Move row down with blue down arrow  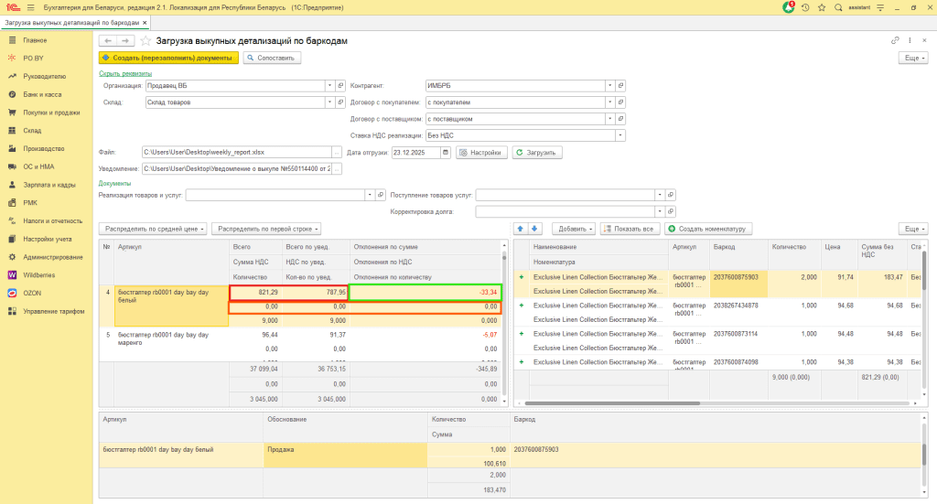[535, 229]
